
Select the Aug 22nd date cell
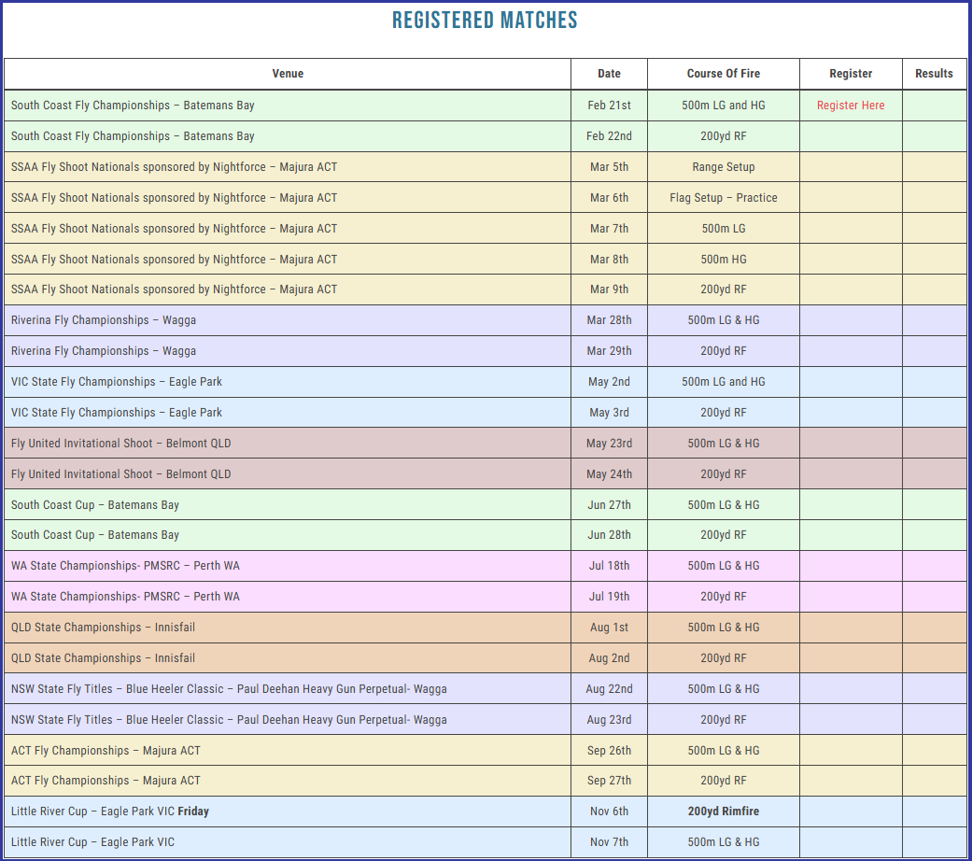pos(609,689)
